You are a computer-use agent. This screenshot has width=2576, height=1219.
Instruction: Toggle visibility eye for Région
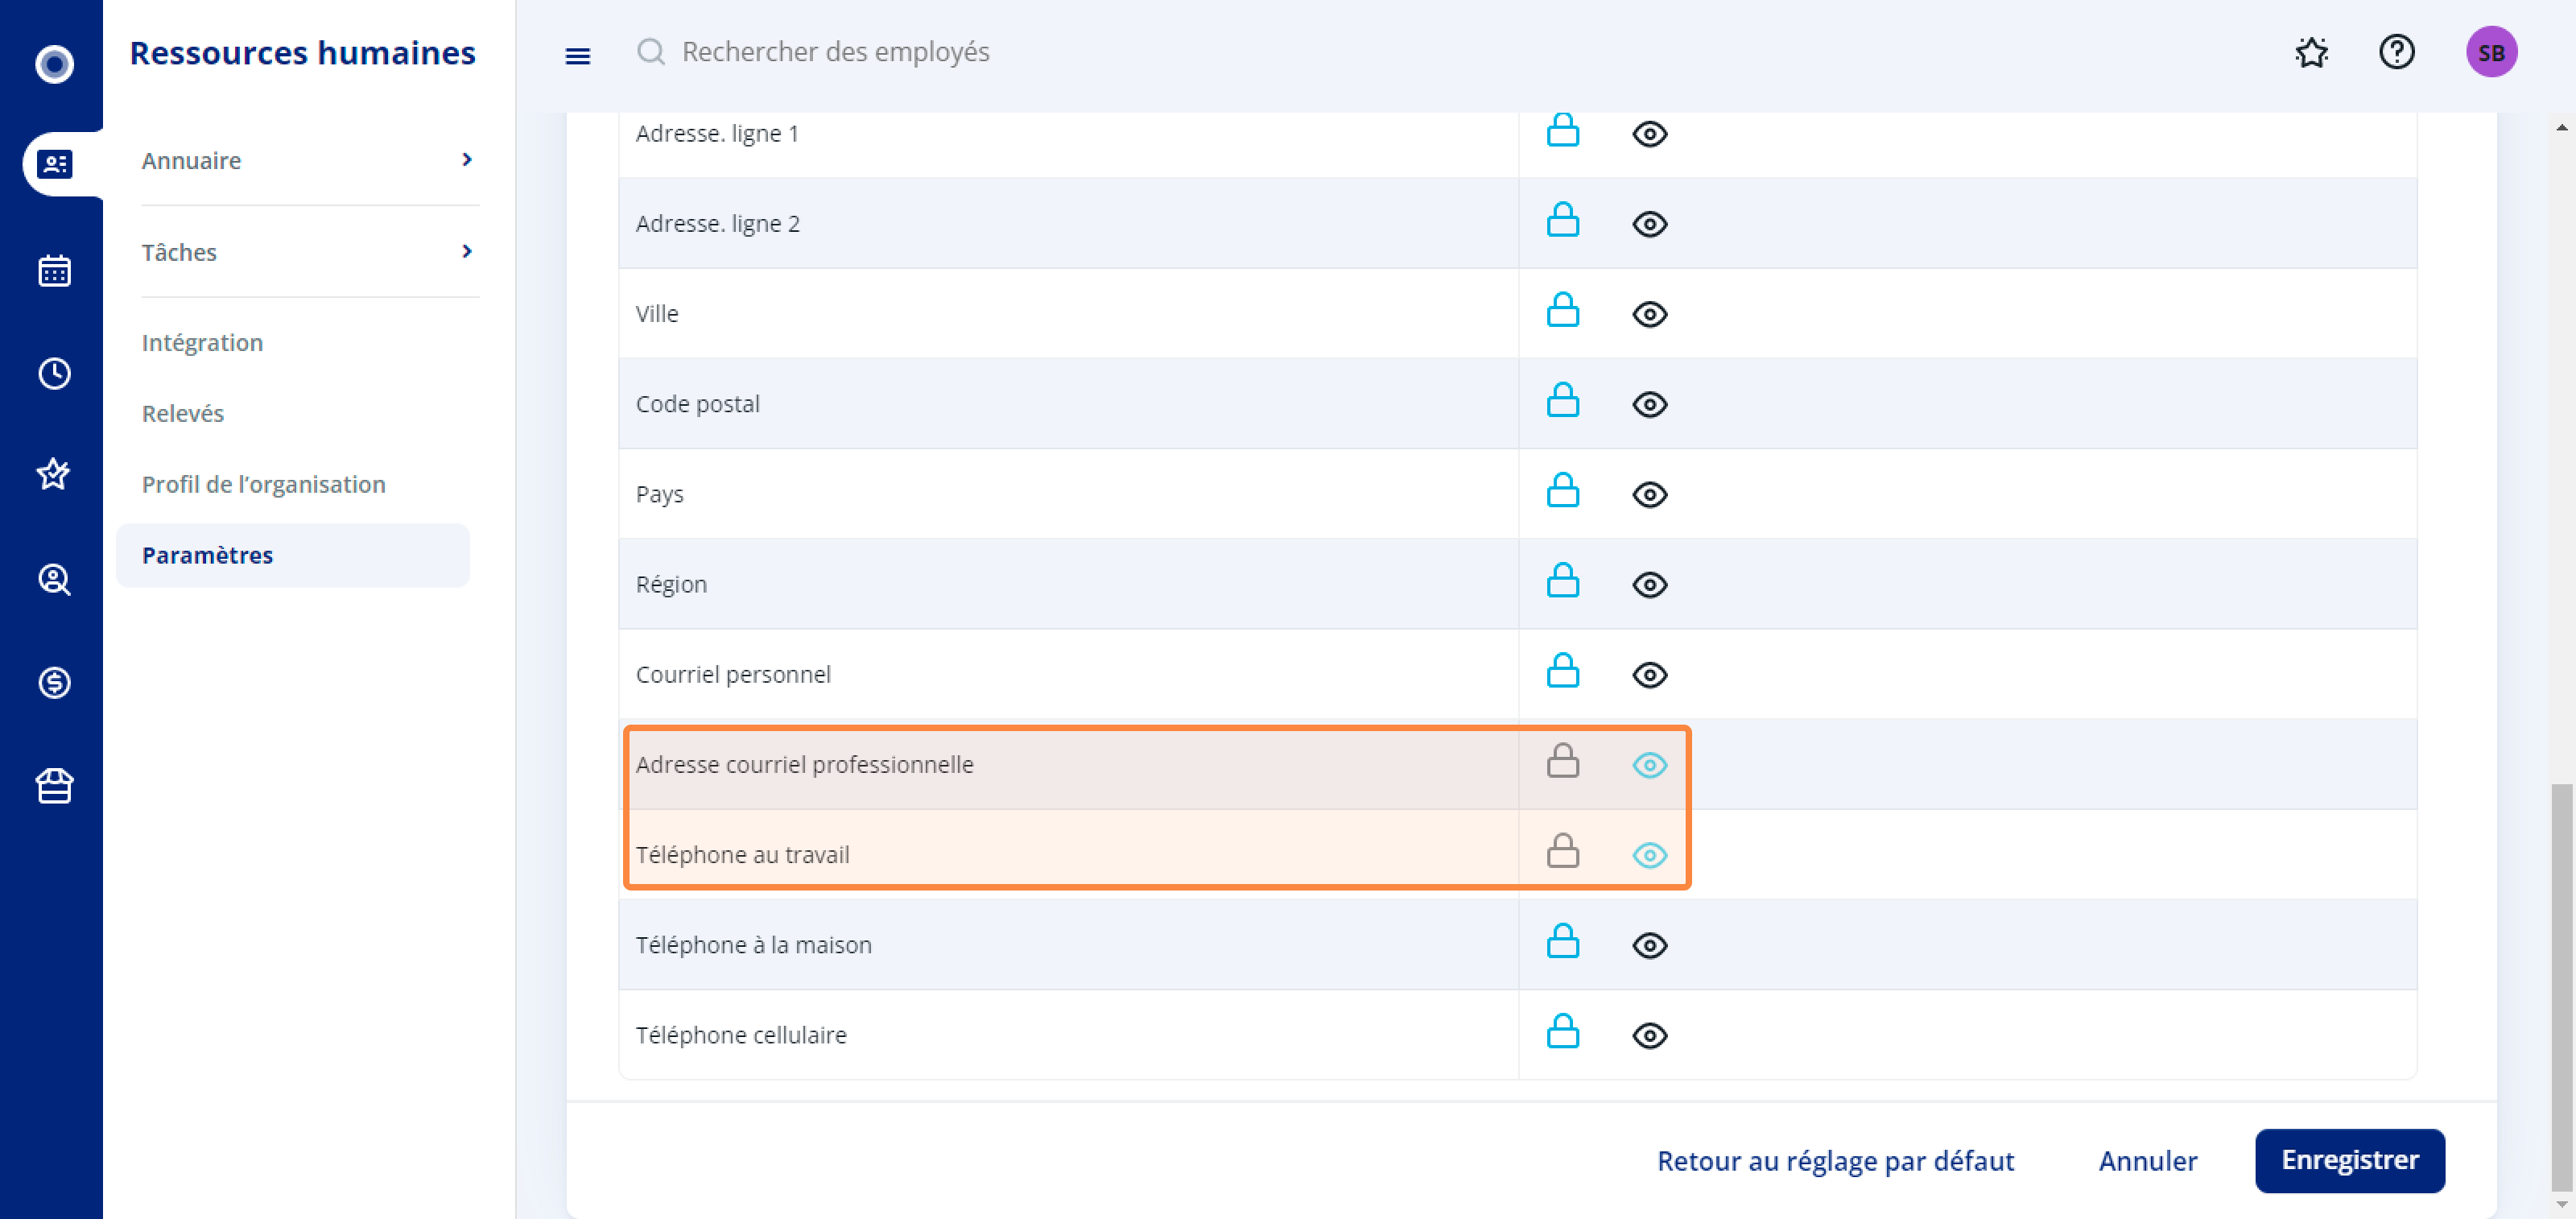pos(1649,585)
